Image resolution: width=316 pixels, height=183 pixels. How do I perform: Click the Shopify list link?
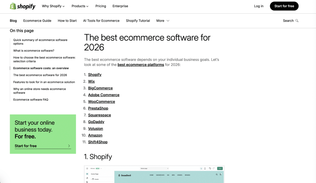tap(95, 75)
